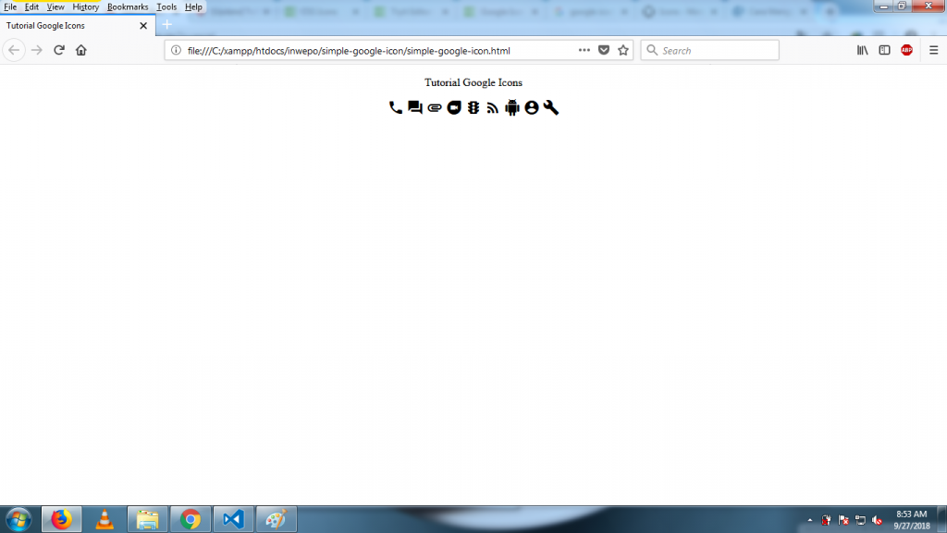
Task: Open the clock showing 8:53 AM
Action: (911, 520)
